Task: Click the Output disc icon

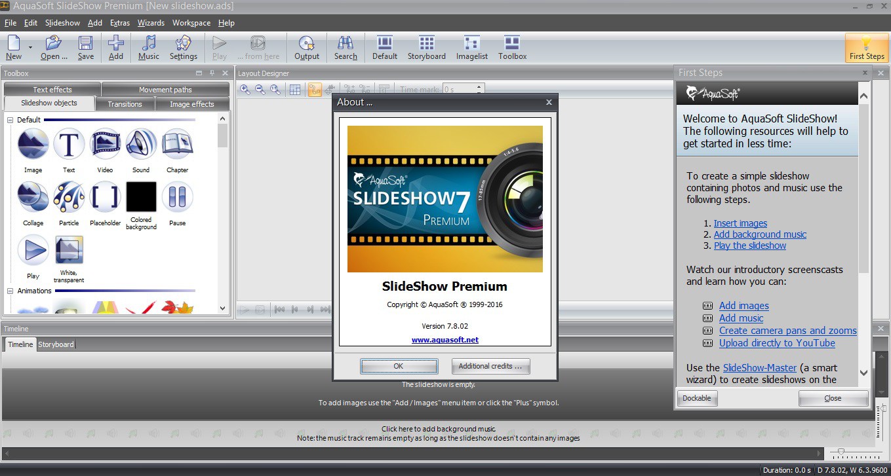Action: click(306, 47)
